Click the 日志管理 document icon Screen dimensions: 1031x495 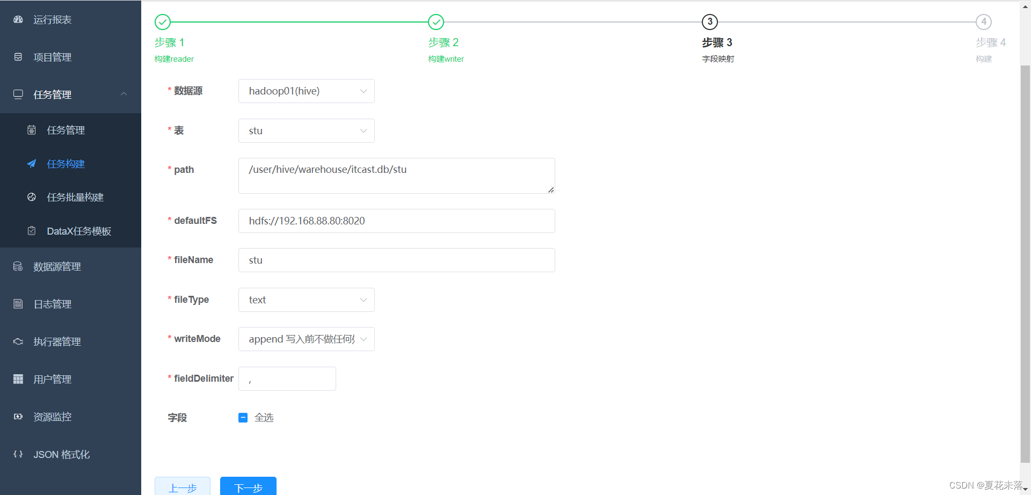point(18,304)
